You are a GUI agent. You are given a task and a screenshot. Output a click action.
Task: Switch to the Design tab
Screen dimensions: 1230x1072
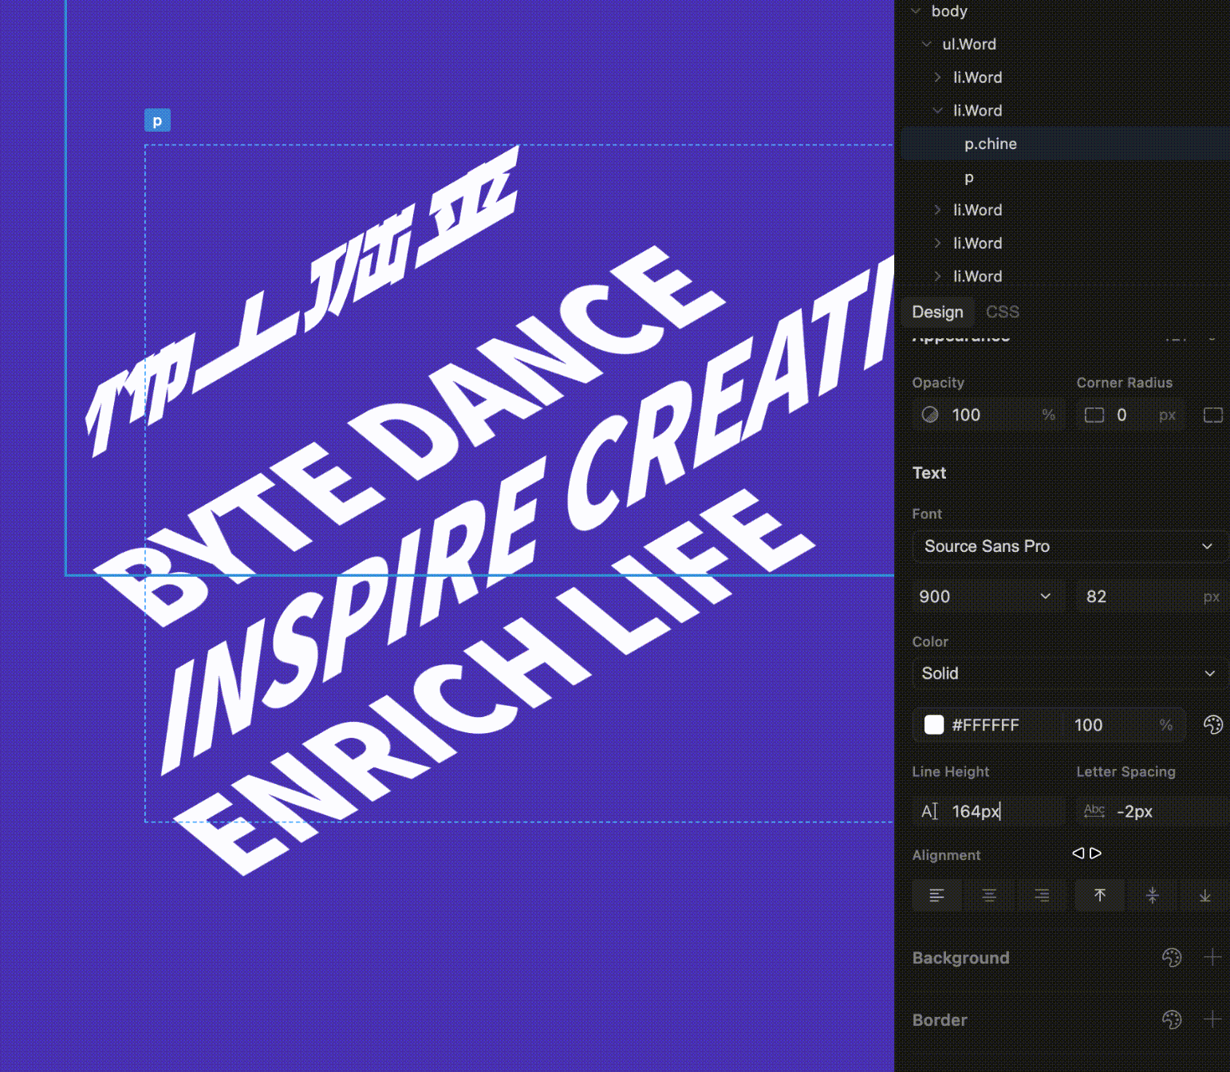click(938, 312)
